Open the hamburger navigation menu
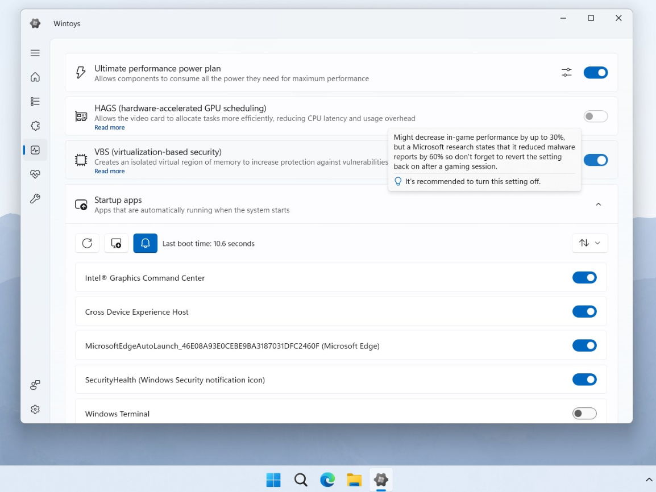This screenshot has height=492, width=656. coord(35,53)
